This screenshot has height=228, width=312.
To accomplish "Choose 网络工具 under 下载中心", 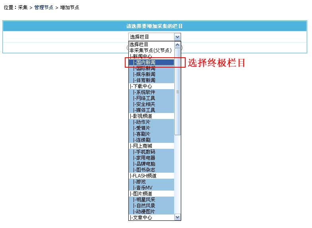I will pyautogui.click(x=145, y=98).
